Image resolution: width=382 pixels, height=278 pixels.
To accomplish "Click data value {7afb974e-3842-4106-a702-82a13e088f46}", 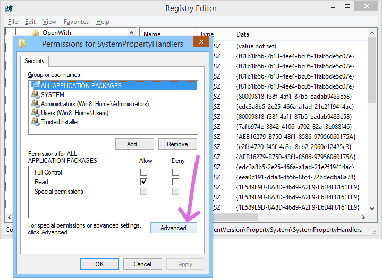I will click(x=294, y=126).
